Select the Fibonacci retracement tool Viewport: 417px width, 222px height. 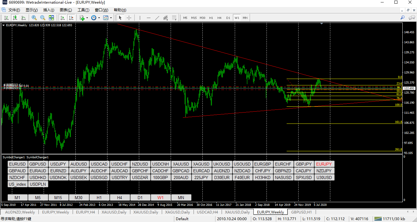(174, 18)
